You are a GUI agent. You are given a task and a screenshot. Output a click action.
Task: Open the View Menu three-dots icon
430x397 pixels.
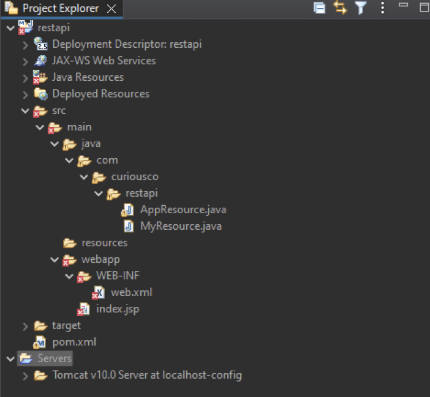(x=383, y=8)
